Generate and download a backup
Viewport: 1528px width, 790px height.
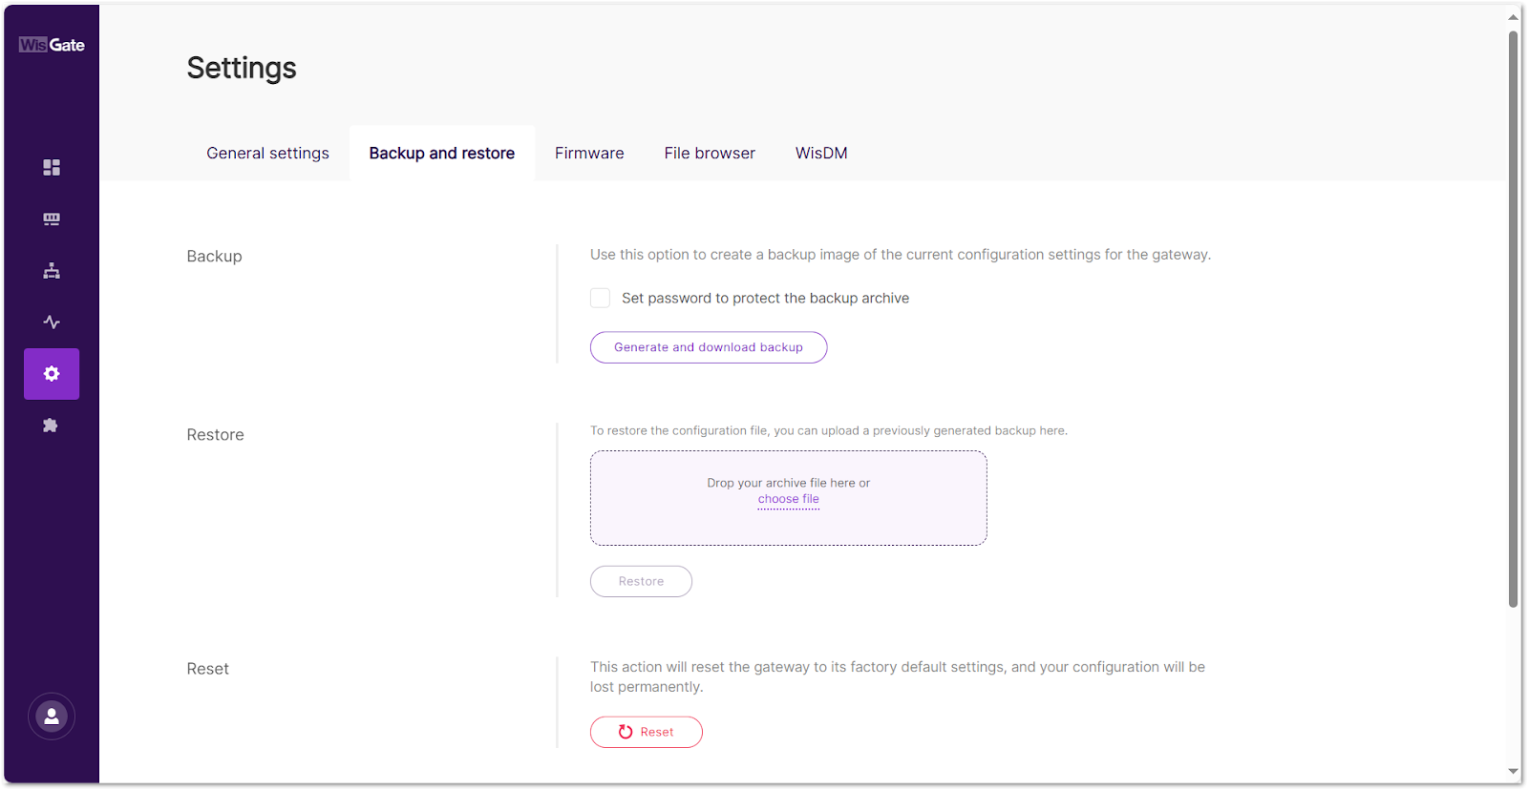[708, 346]
